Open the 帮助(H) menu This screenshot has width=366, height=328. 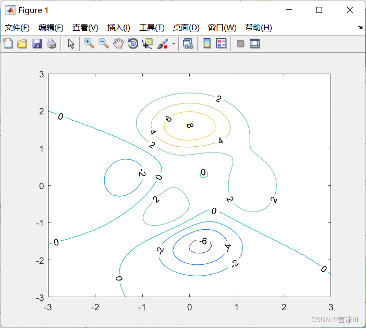click(x=258, y=28)
